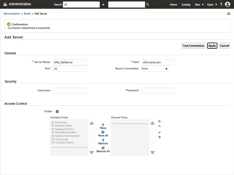Expand the New menu arrow
This screenshot has width=234, height=175.
point(203,5)
